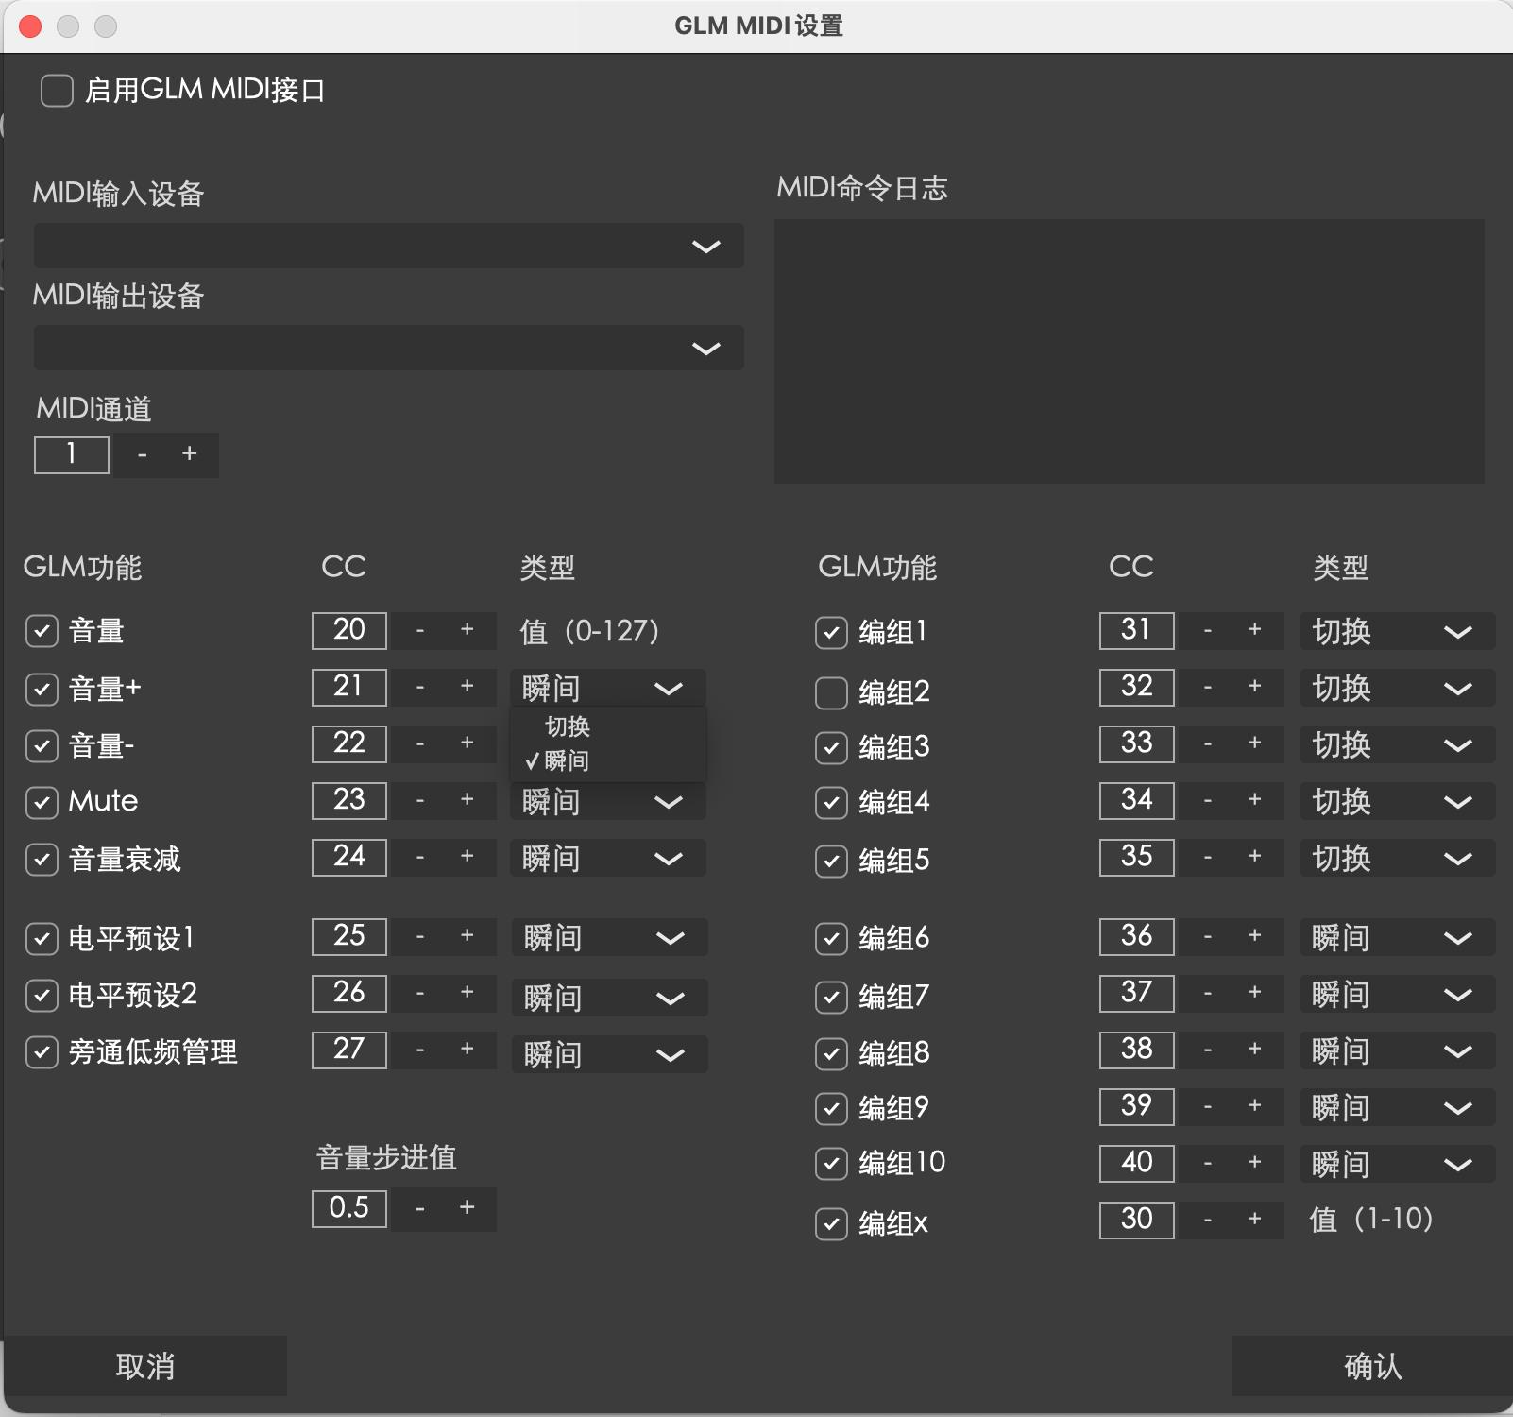Decrease the CC number for 编组5
1513x1417 pixels.
1207,858
